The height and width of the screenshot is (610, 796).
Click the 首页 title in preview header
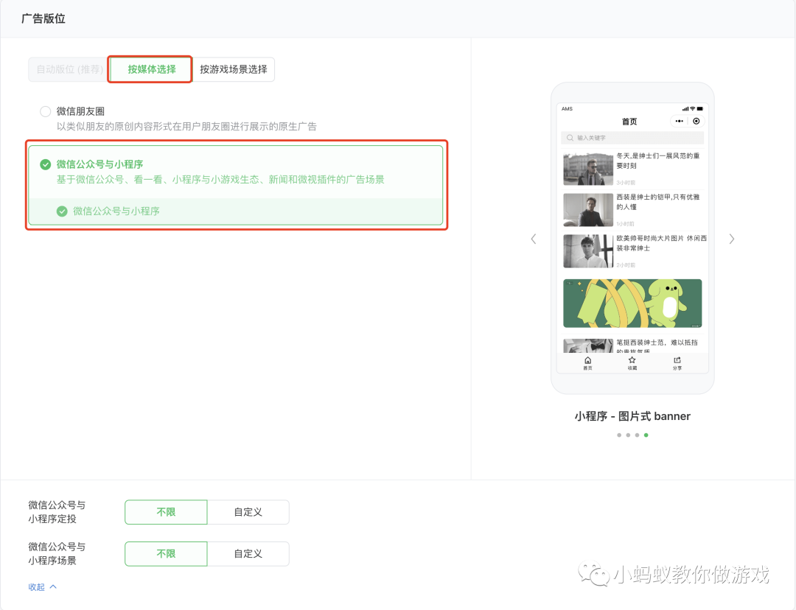[x=629, y=122]
